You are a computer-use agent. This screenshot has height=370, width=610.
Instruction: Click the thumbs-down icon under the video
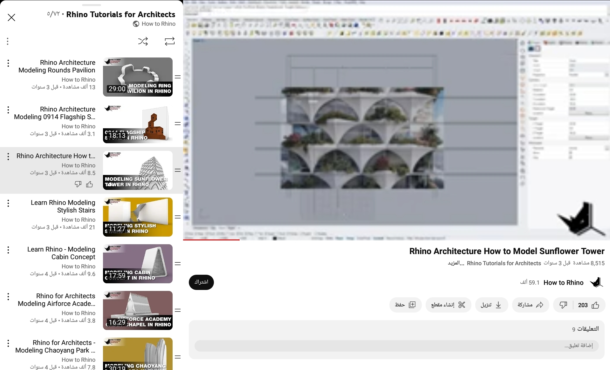tap(563, 305)
